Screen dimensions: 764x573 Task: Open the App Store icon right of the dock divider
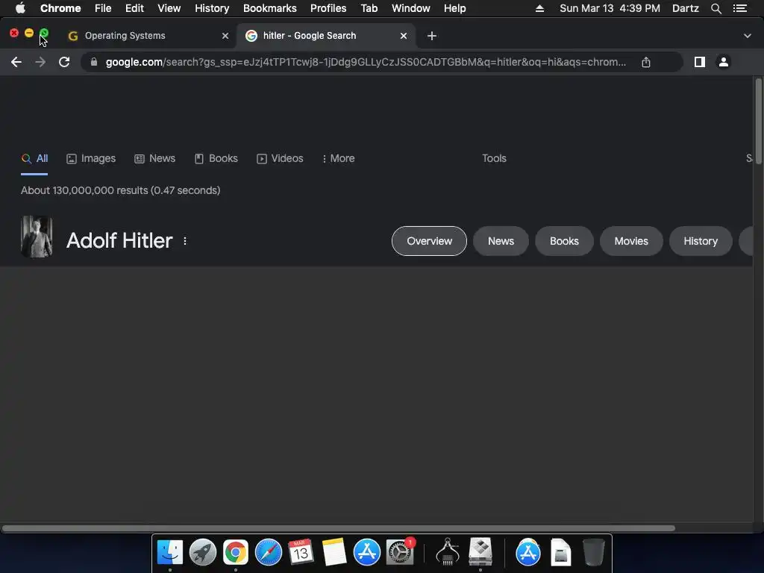[528, 553]
